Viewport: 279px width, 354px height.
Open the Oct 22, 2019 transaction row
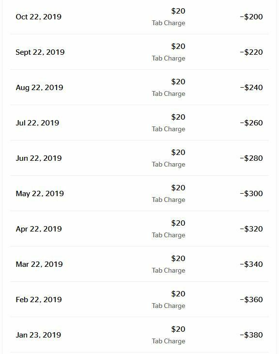pos(139,16)
